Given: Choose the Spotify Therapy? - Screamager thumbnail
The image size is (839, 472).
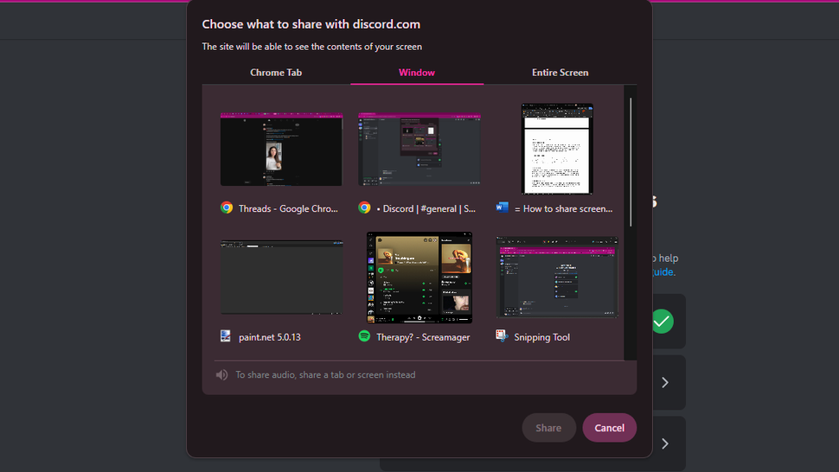Looking at the screenshot, I should pyautogui.click(x=419, y=277).
